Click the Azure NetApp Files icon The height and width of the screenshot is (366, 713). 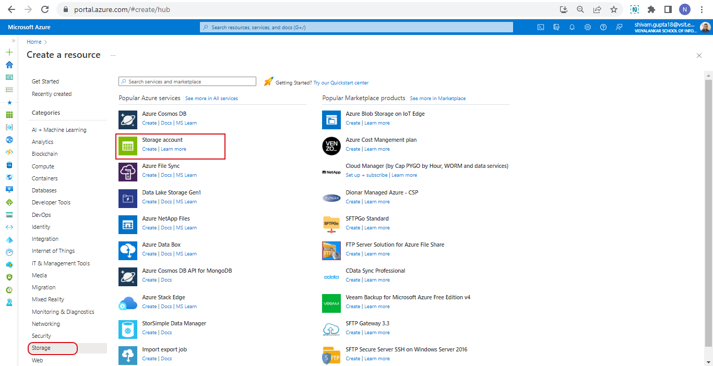click(x=128, y=224)
